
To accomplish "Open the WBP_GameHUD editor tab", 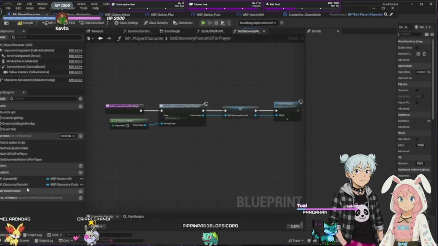I will [x=250, y=15].
